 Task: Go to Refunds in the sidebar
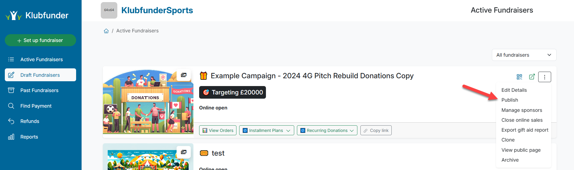click(30, 121)
